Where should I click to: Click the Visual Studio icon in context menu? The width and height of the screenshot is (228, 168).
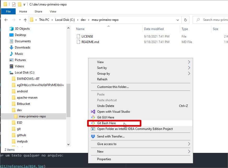tap(93, 112)
